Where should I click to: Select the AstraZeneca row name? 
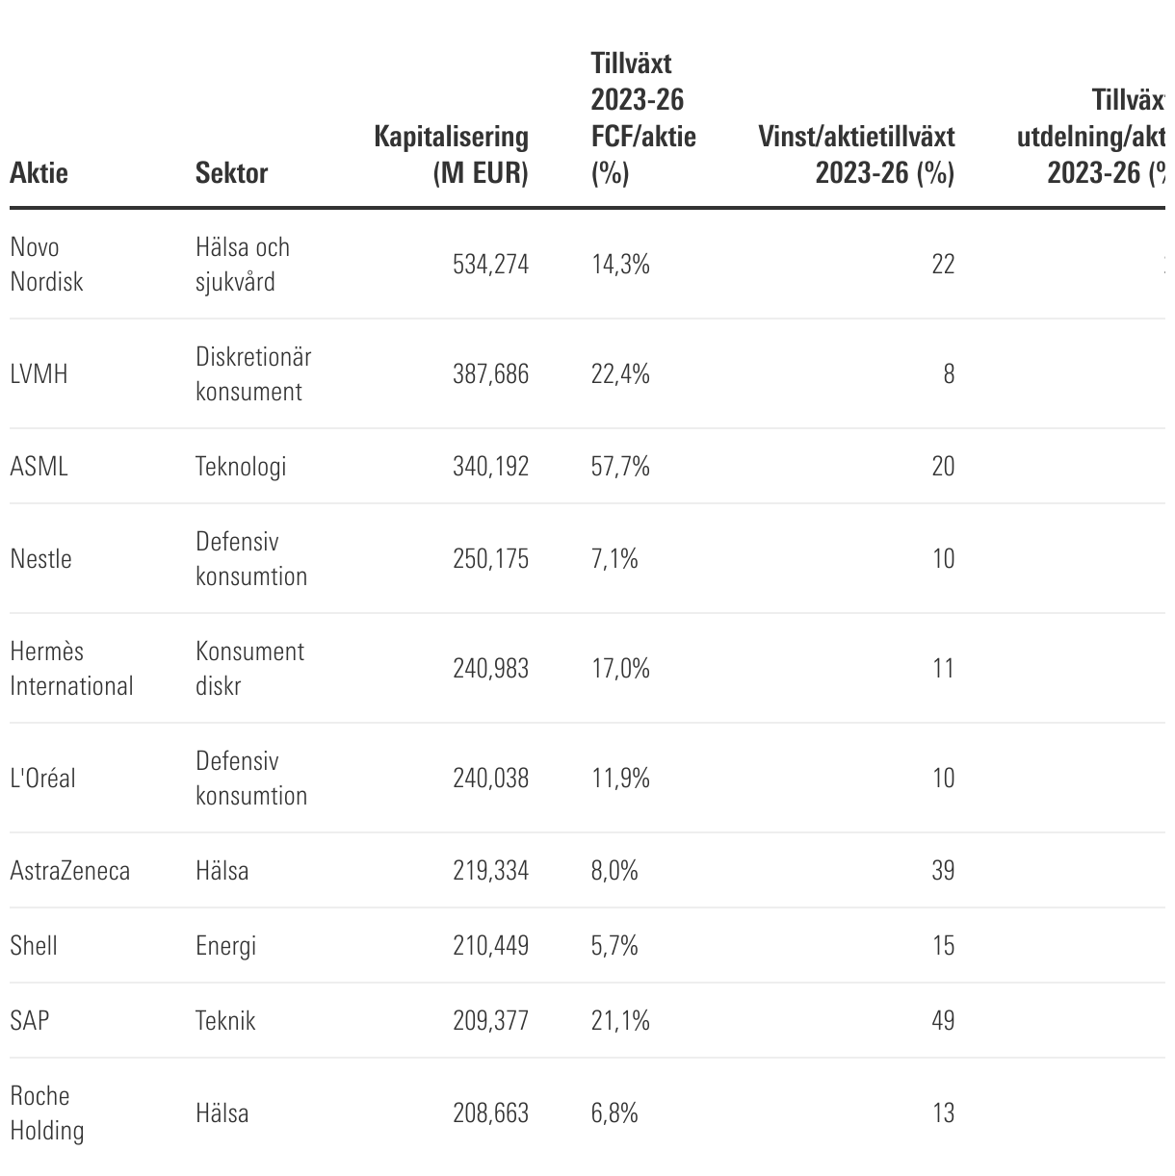coord(69,871)
